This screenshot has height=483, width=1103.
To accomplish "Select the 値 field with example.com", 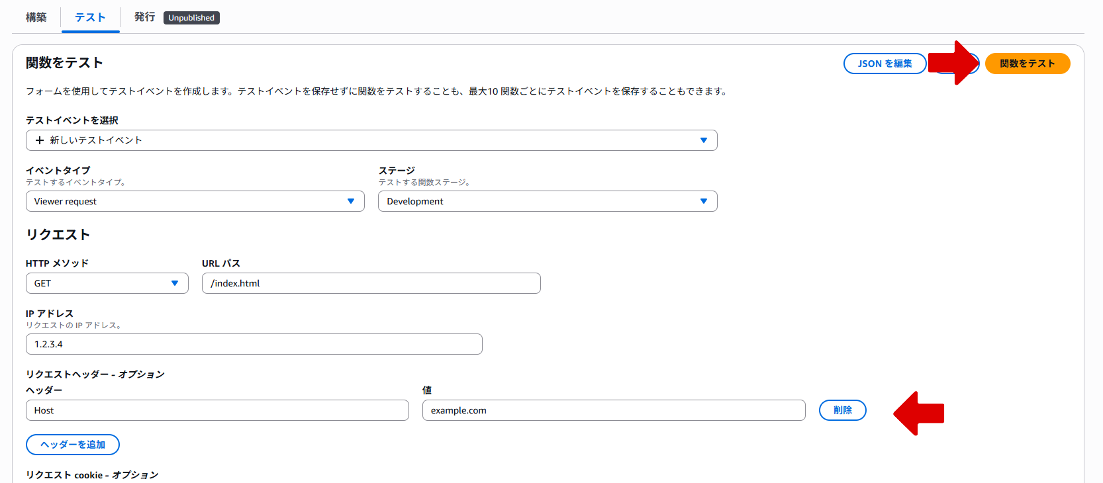I will [x=613, y=410].
